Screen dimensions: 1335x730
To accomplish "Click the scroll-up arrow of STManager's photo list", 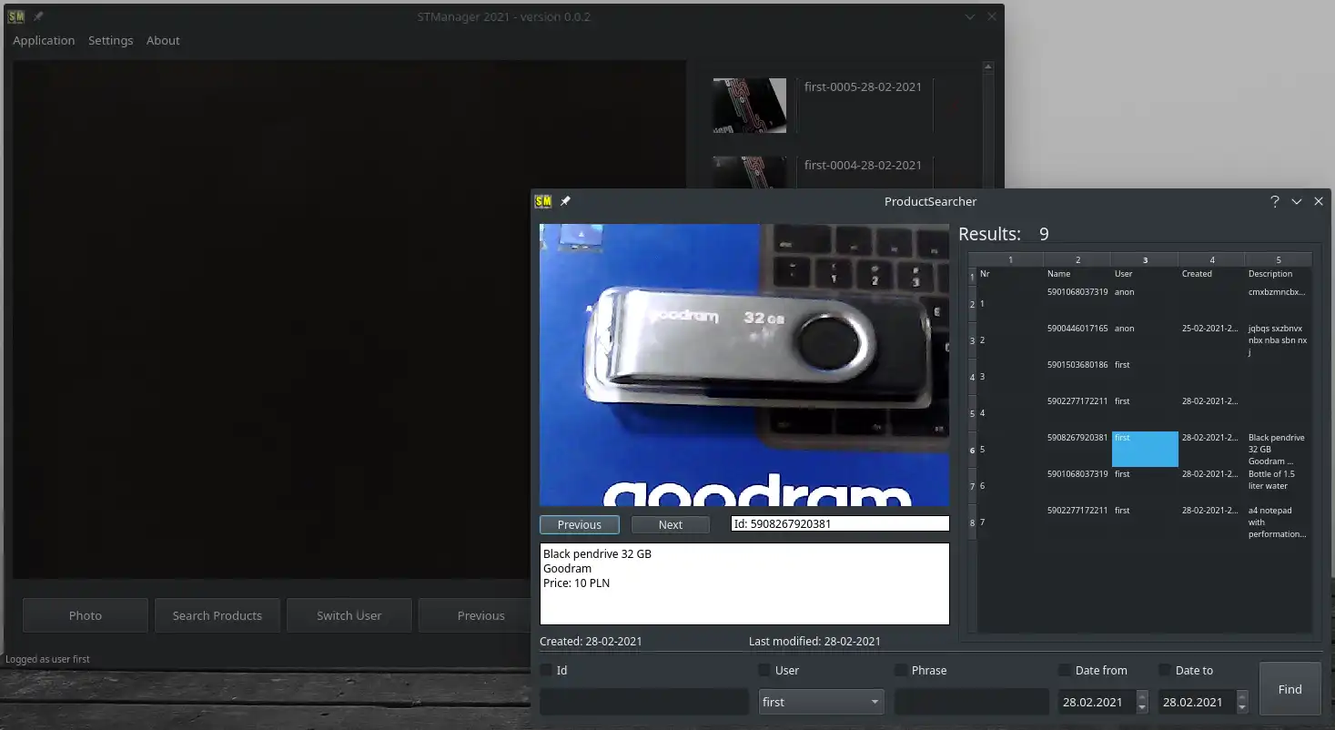I will [x=988, y=66].
